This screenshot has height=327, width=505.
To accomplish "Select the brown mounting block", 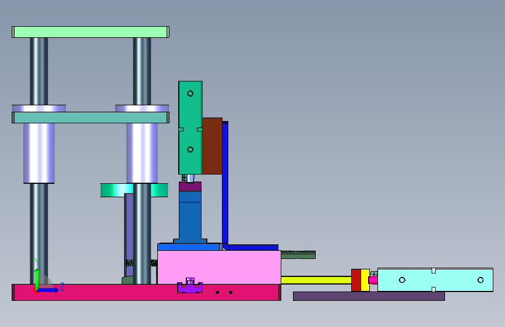I will [x=212, y=146].
